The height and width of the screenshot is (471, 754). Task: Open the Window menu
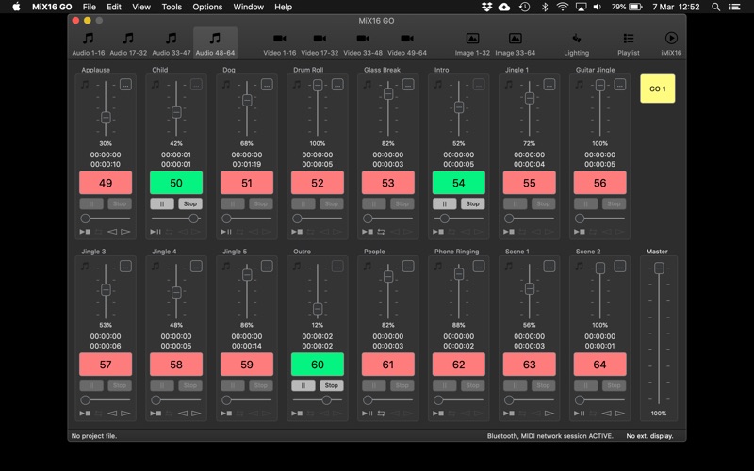(x=248, y=7)
